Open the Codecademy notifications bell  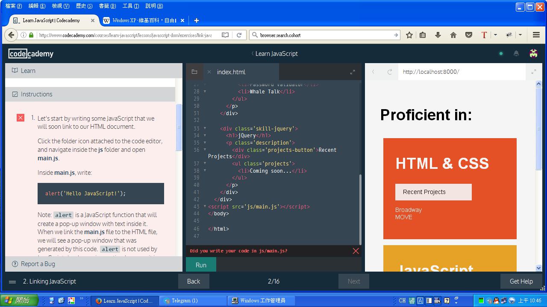coord(516,53)
